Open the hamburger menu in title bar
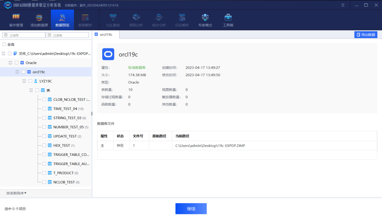382x219 pixels. pos(343,5)
